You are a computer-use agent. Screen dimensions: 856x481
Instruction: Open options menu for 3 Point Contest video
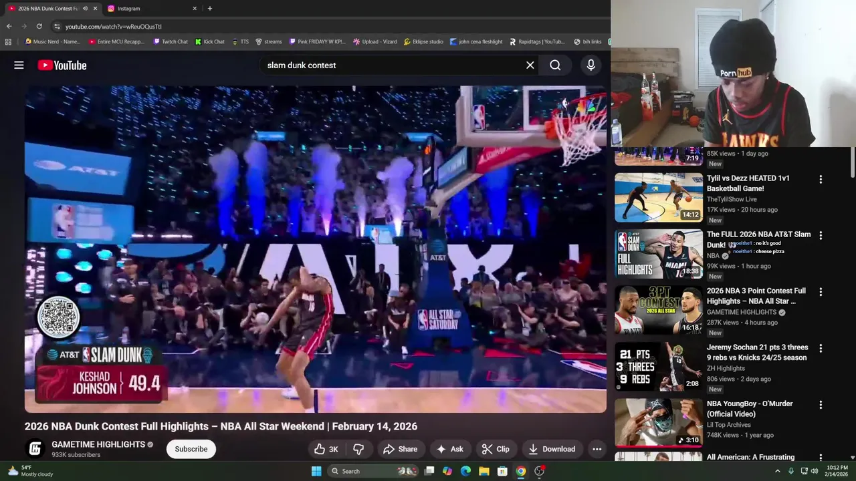point(821,292)
